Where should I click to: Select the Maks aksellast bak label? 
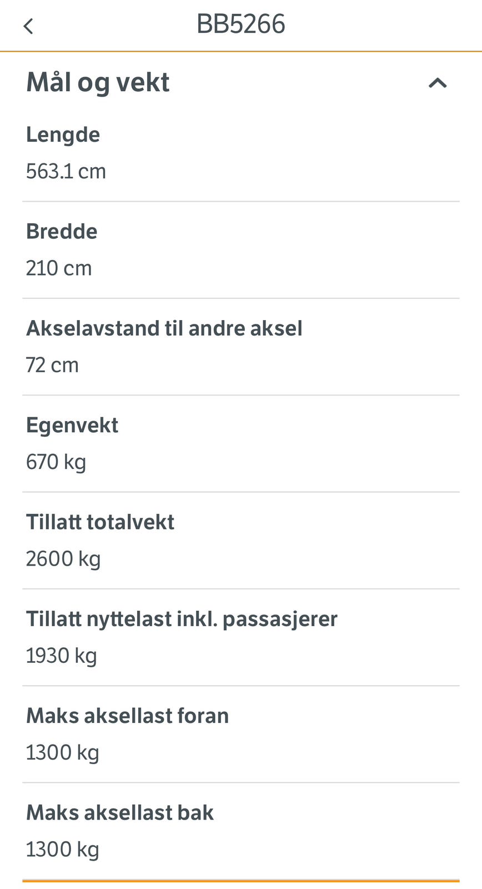click(119, 812)
